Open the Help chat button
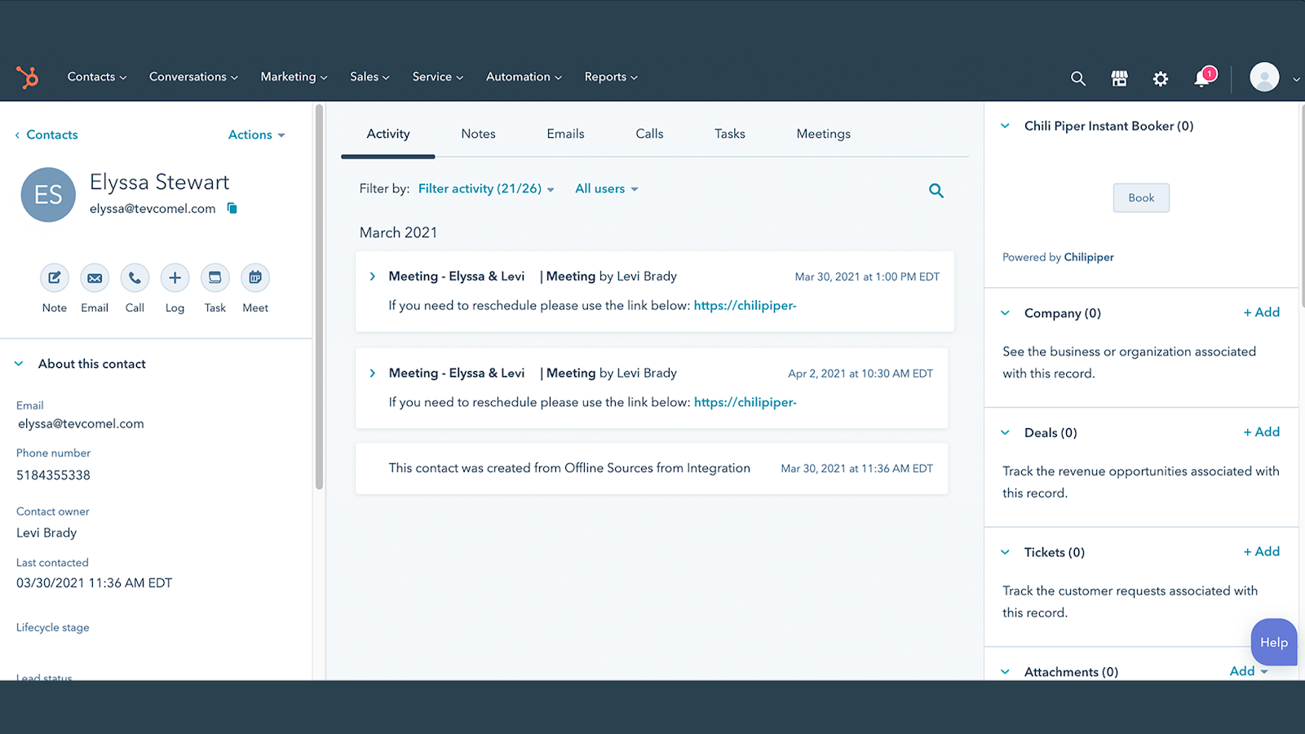 [x=1274, y=642]
